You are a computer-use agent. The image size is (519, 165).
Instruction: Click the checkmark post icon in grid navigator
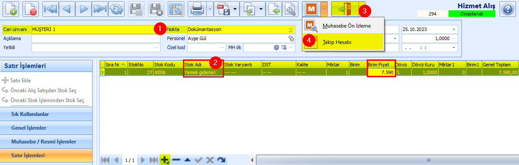click(x=199, y=160)
